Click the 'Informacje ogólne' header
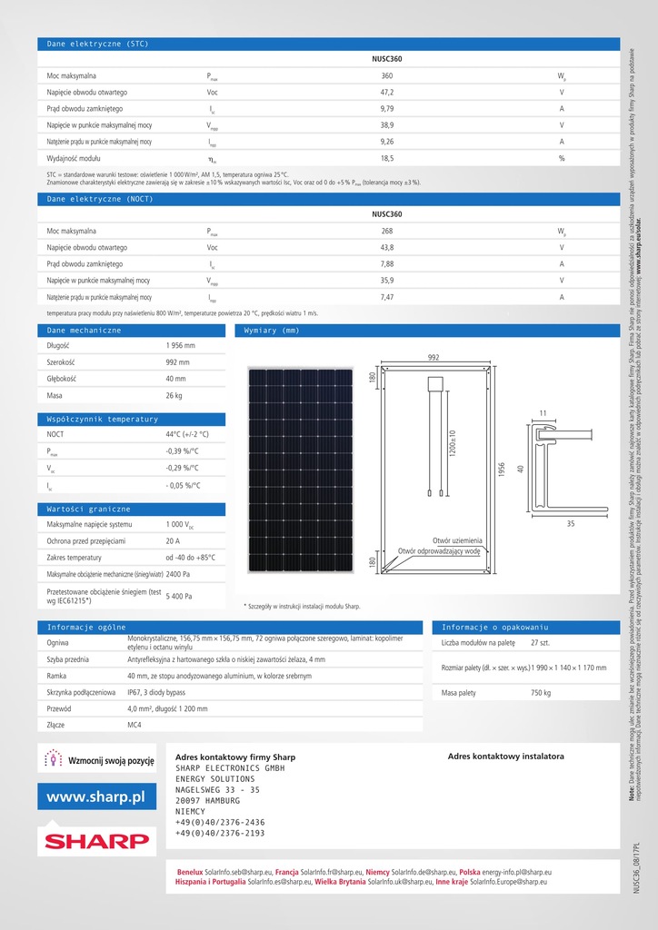658x930 pixels. 230,628
